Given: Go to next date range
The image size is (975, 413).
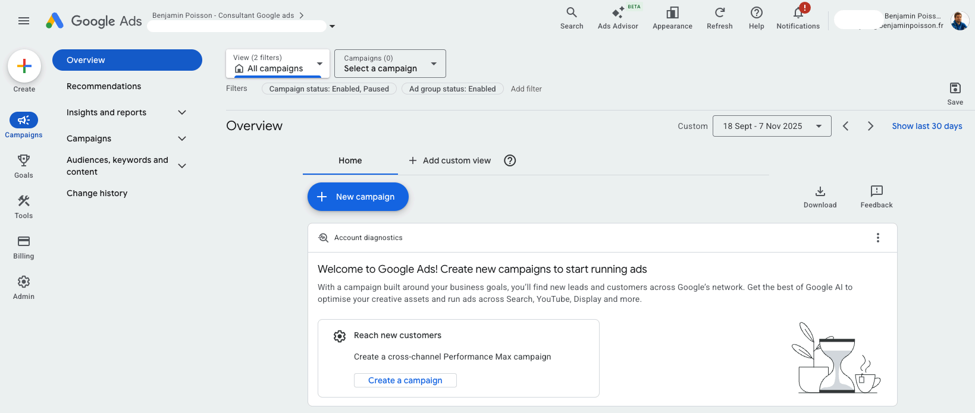Looking at the screenshot, I should point(871,126).
